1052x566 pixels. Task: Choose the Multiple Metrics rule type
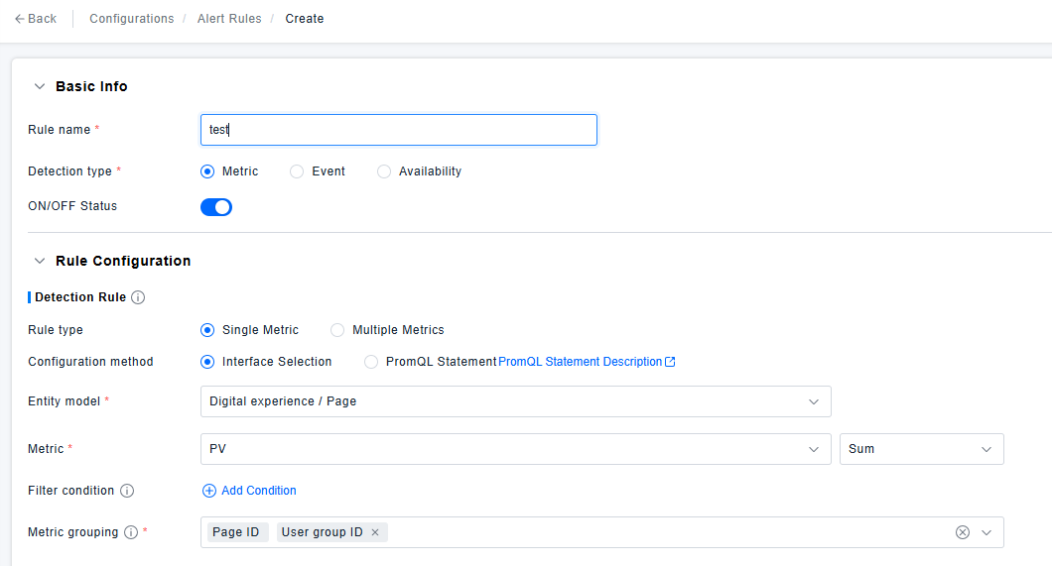coord(337,330)
